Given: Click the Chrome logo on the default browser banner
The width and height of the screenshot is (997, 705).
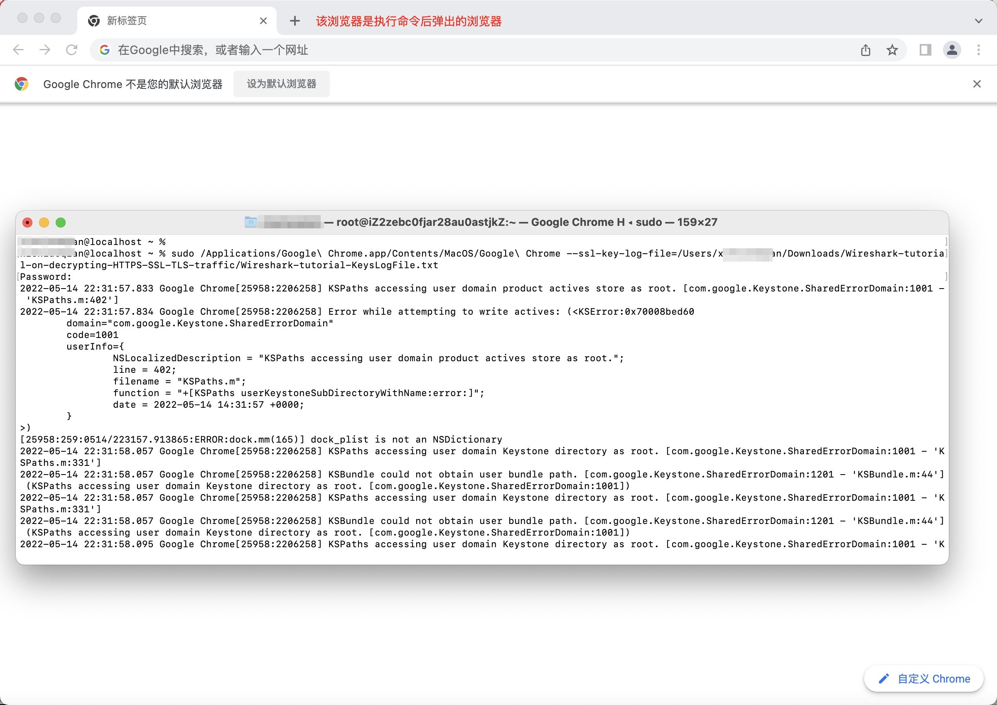Looking at the screenshot, I should [21, 84].
